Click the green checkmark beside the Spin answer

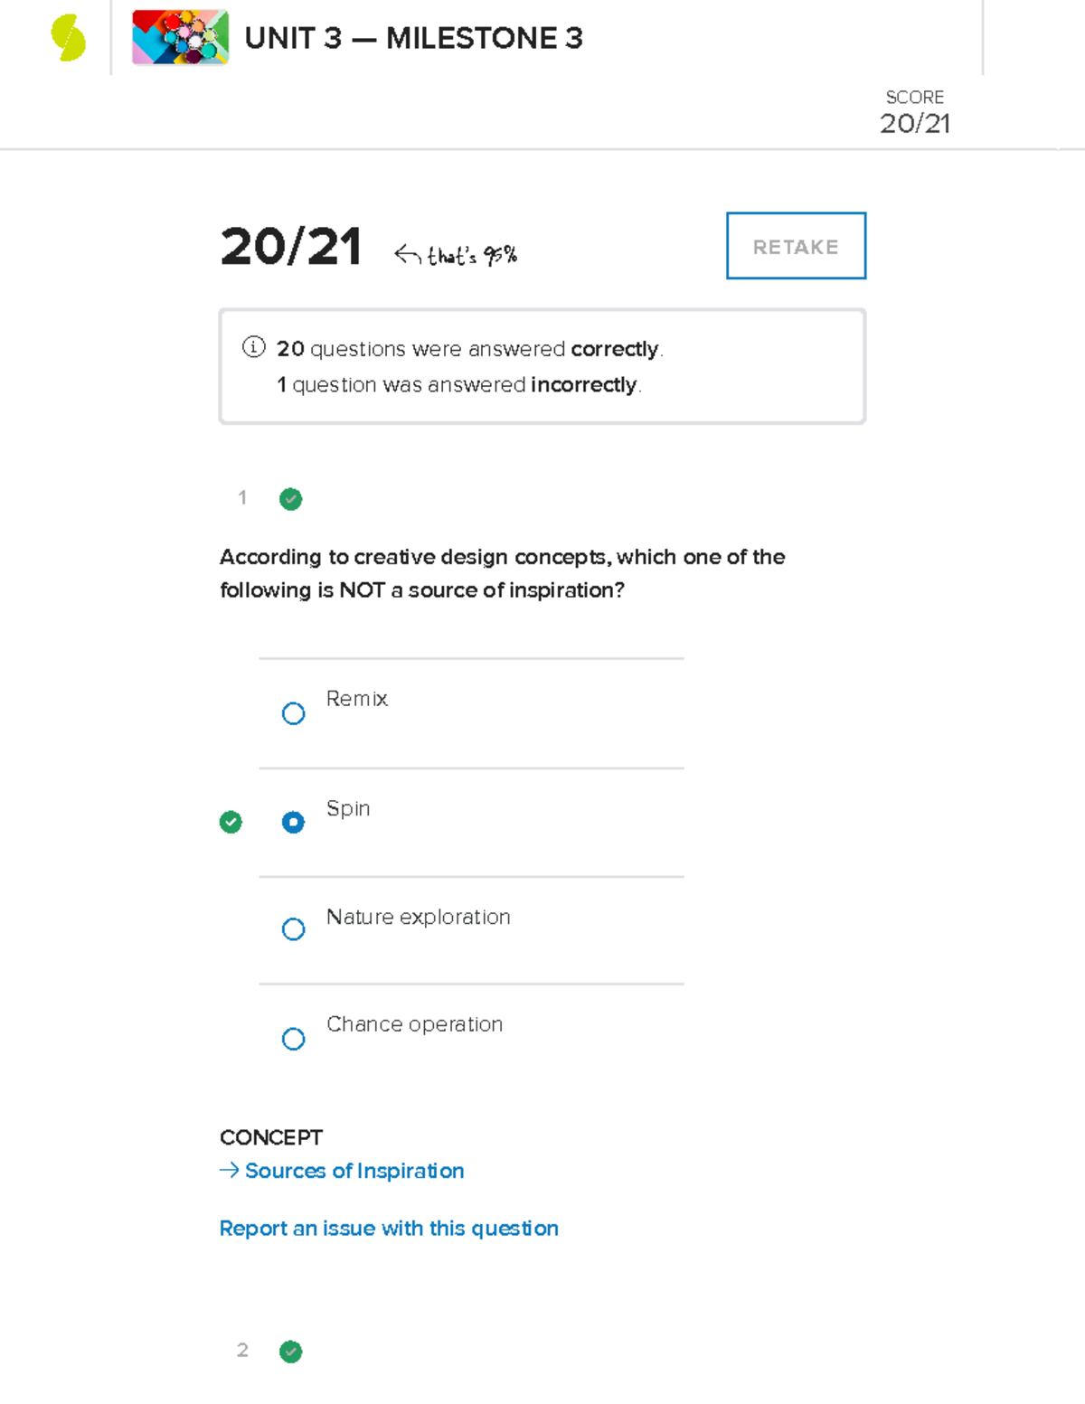pos(231,822)
